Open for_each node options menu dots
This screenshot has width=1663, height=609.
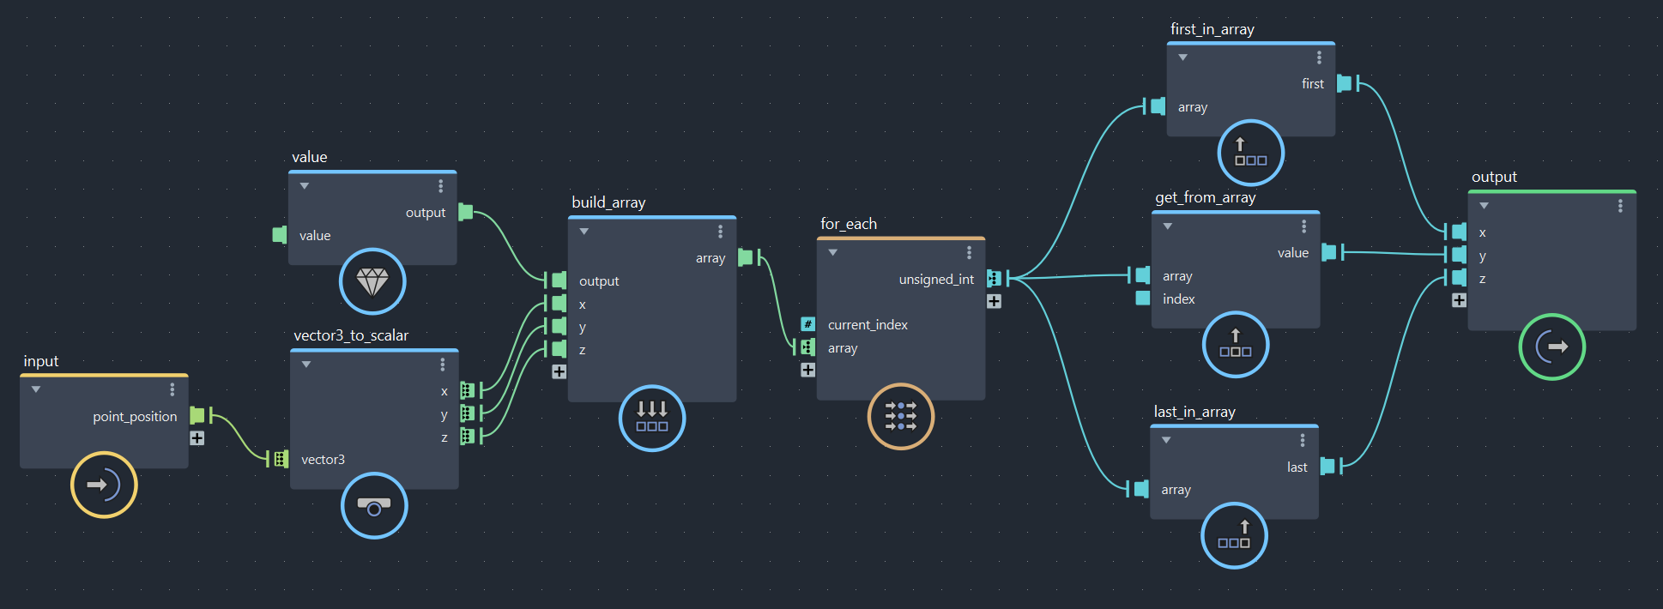pos(970,253)
